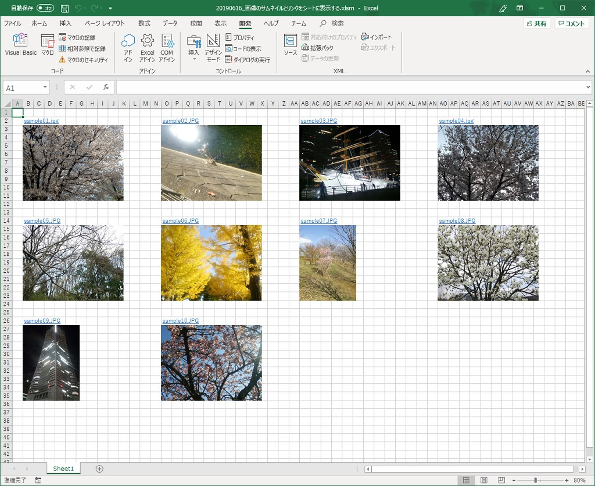The width and height of the screenshot is (595, 486).
Task: Open the Data tab
Action: (170, 23)
